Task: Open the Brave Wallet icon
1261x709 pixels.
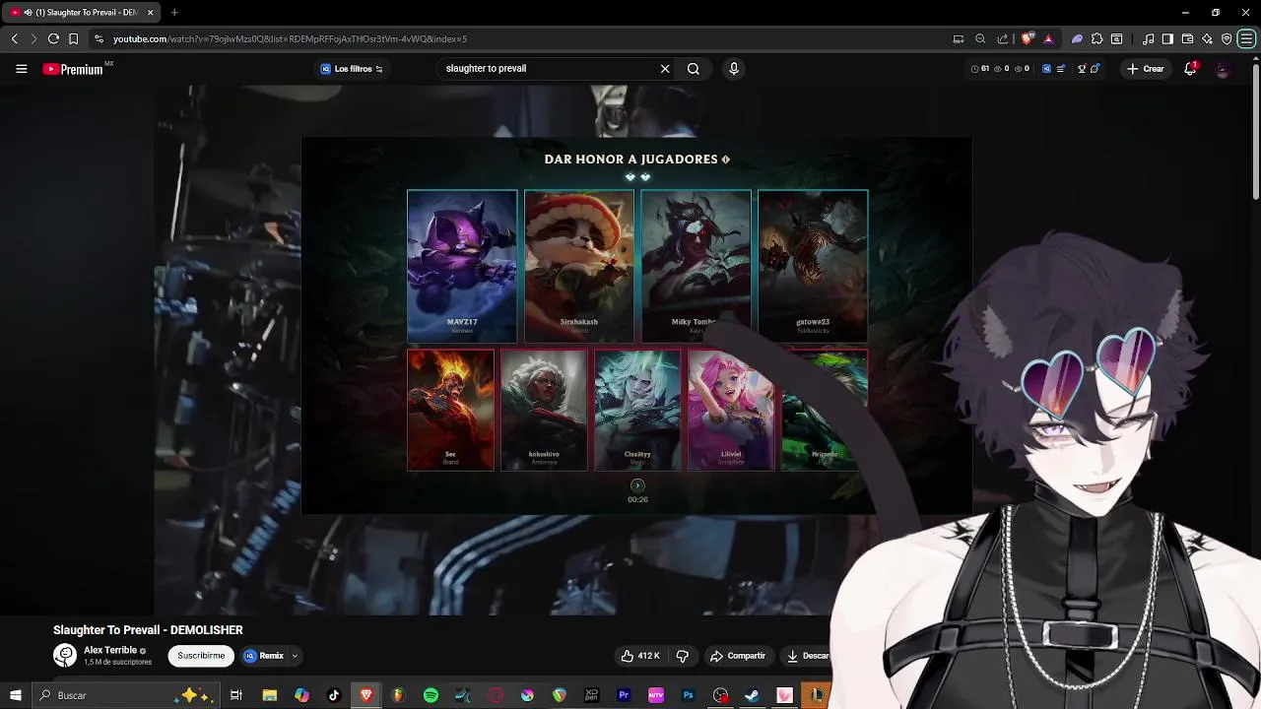Action: click(x=1187, y=38)
